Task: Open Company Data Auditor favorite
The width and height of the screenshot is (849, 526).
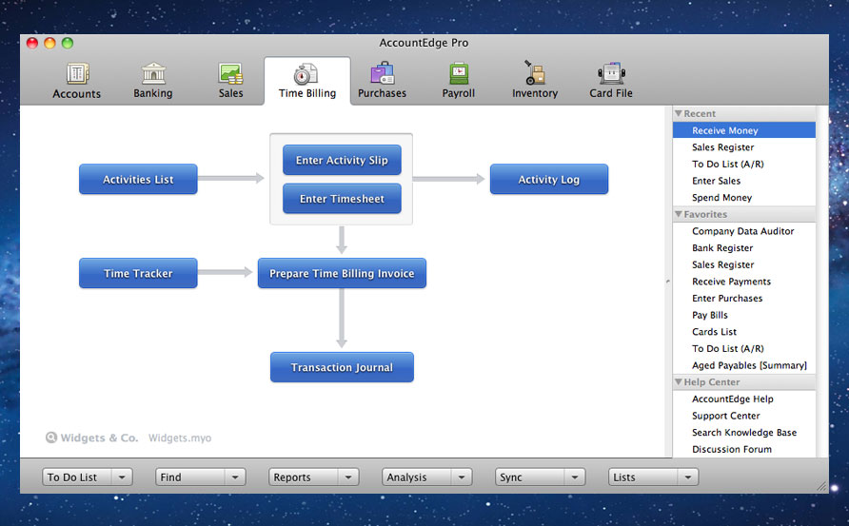Action: [x=744, y=231]
